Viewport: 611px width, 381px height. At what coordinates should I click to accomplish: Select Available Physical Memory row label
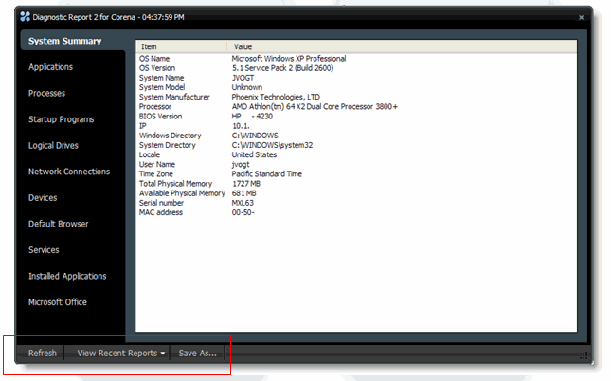(x=182, y=193)
